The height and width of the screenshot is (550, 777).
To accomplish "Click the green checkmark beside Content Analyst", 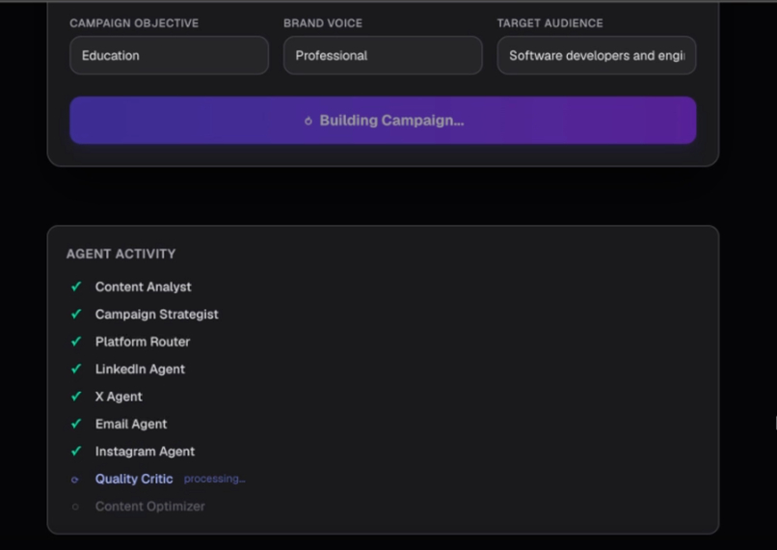I will click(76, 287).
